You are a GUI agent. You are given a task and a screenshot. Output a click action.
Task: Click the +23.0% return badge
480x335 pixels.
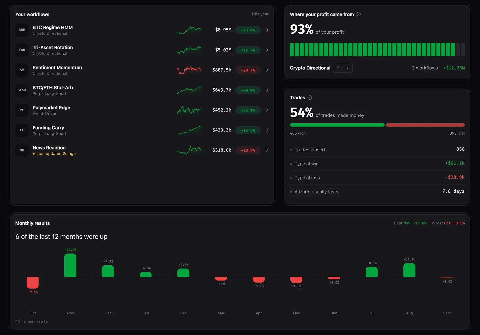[248, 30]
